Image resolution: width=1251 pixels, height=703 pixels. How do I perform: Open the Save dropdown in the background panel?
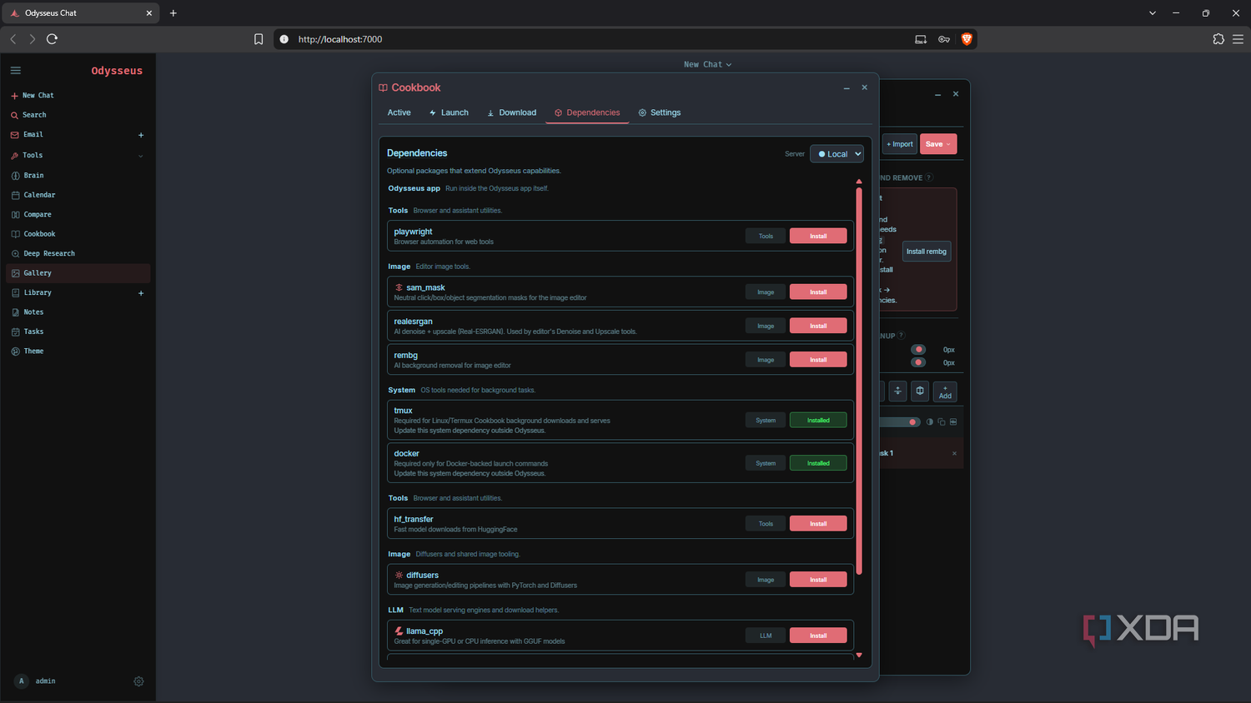coord(938,144)
